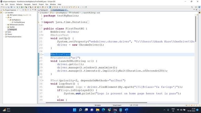Click the Debug (bug) toolbar icon
The height and width of the screenshot is (113, 201).
tap(18, 7)
